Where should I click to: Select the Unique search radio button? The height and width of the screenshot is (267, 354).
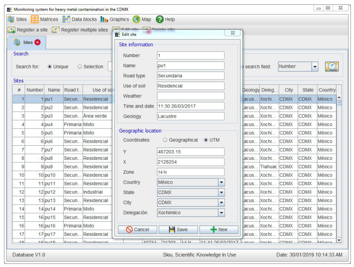[50, 67]
